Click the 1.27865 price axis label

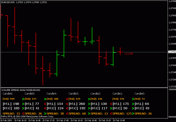coord(172,15)
